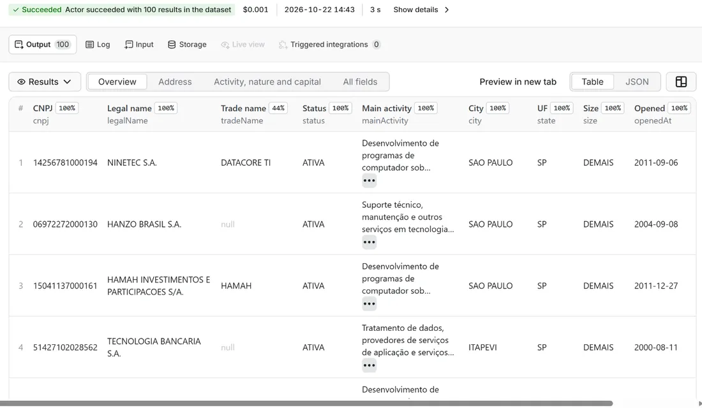Open the table layout columns icon
This screenshot has height=408, width=702.
tap(681, 82)
